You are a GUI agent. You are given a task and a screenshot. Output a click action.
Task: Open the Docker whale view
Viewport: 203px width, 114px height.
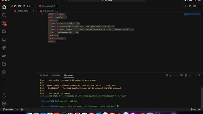4,56
